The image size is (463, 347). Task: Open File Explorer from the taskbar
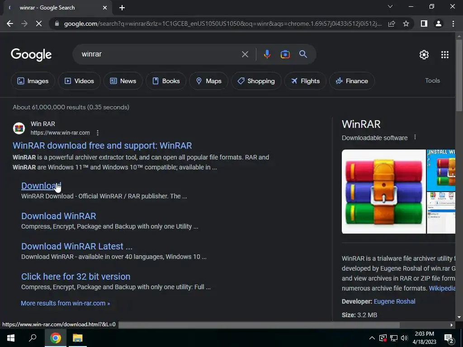tap(78, 338)
